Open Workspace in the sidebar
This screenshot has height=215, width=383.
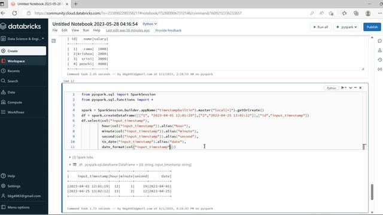point(23,61)
